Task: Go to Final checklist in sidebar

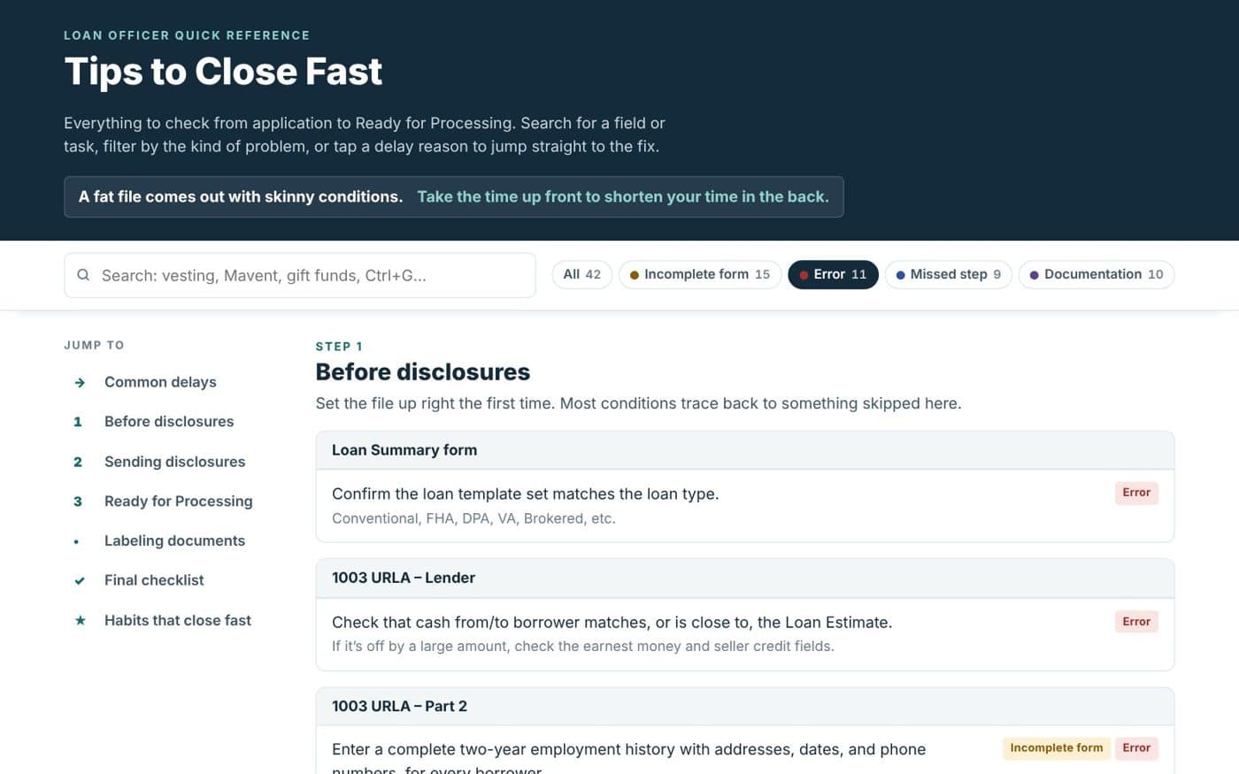Action: [154, 580]
